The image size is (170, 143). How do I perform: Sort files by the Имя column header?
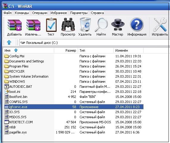[x=28, y=50]
